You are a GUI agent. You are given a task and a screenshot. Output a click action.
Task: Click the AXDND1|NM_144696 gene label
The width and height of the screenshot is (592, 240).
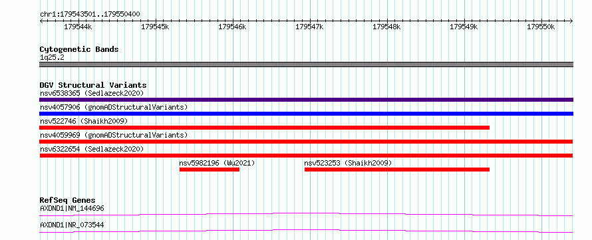[72, 208]
